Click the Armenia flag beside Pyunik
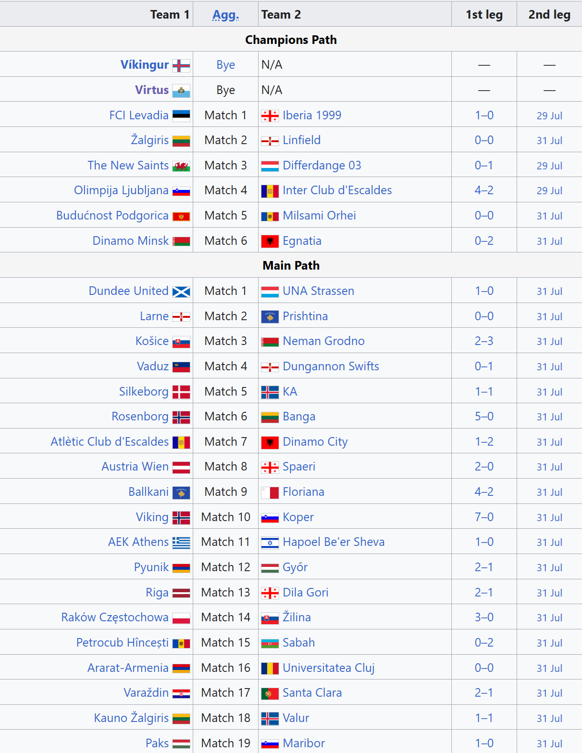Screen dimensions: 582x753 coord(181,568)
